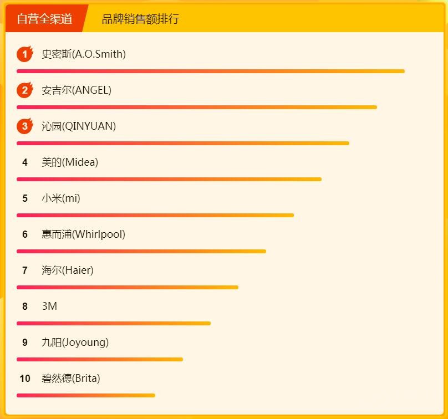Click the rank 3 flame badge
This screenshot has height=419, width=448.
(24, 126)
